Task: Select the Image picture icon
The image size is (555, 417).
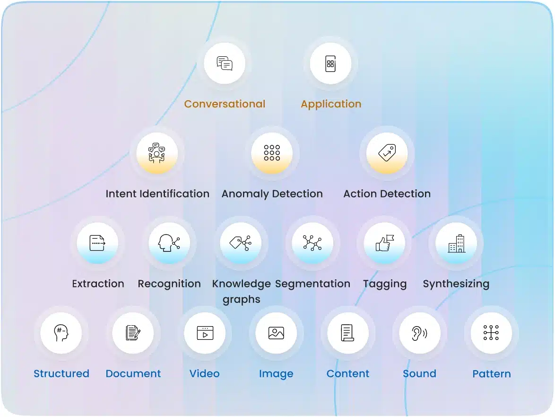Action: (x=276, y=333)
